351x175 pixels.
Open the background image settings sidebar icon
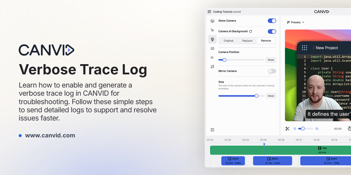[212, 21]
